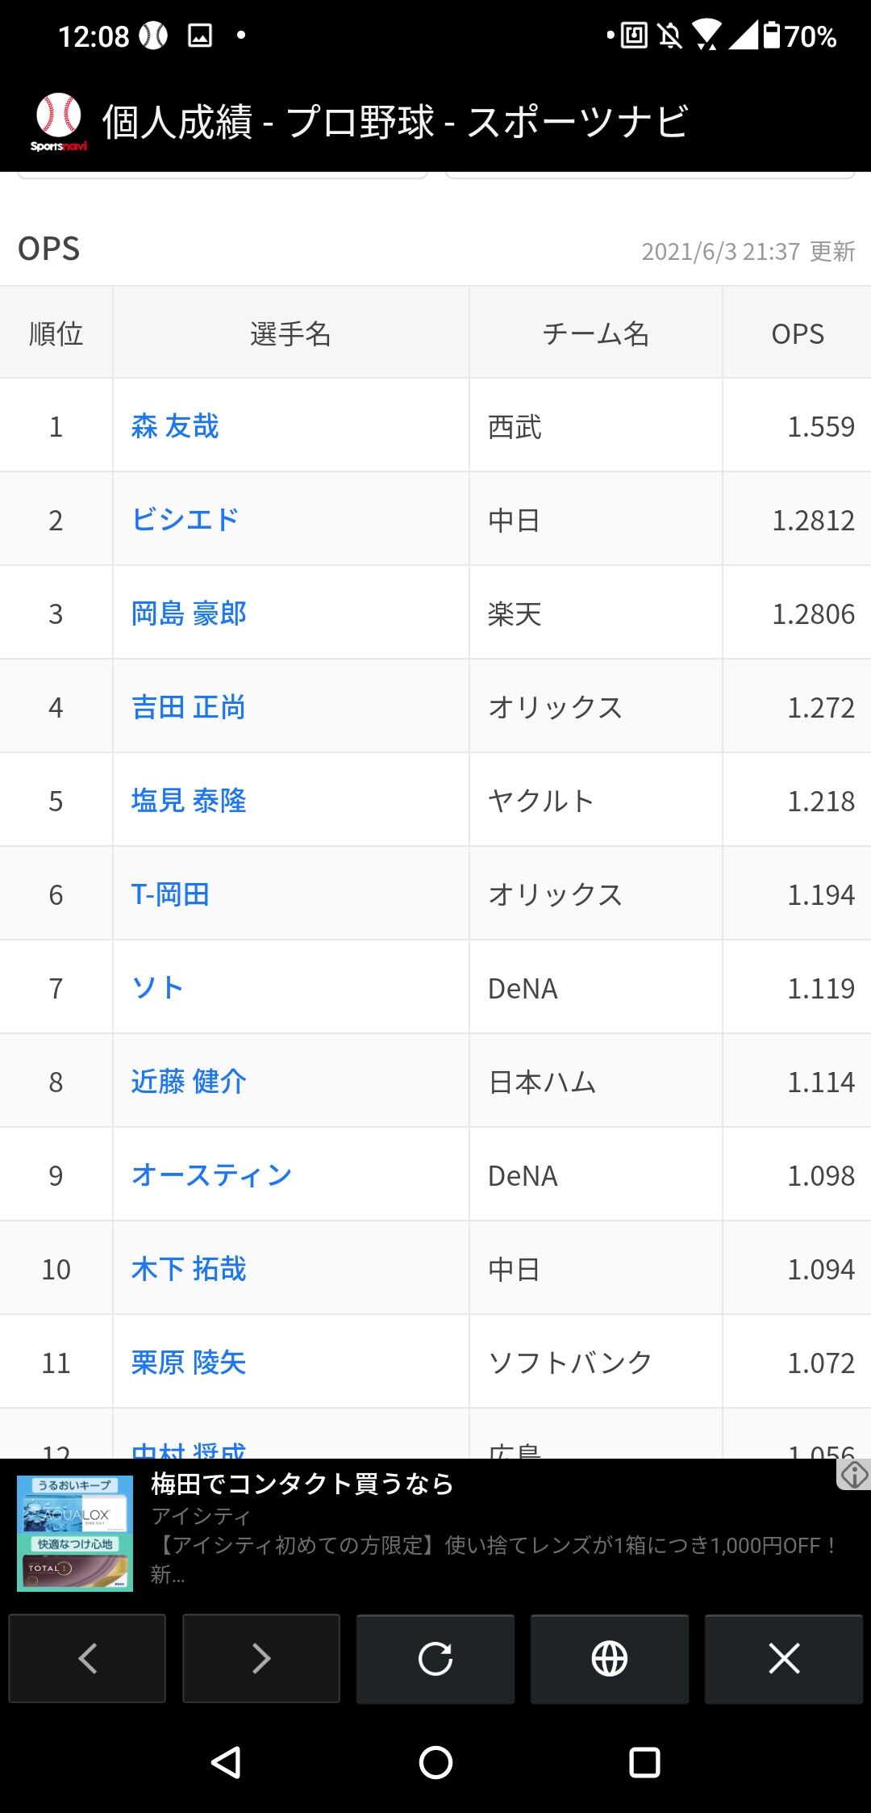
Task: Open the ad info icon
Action: coord(854,1474)
